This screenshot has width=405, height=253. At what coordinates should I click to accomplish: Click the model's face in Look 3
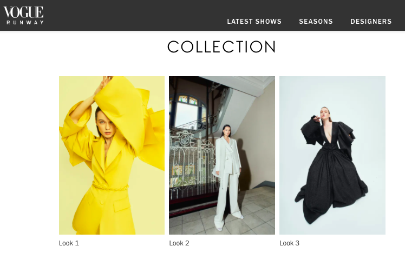click(x=324, y=113)
